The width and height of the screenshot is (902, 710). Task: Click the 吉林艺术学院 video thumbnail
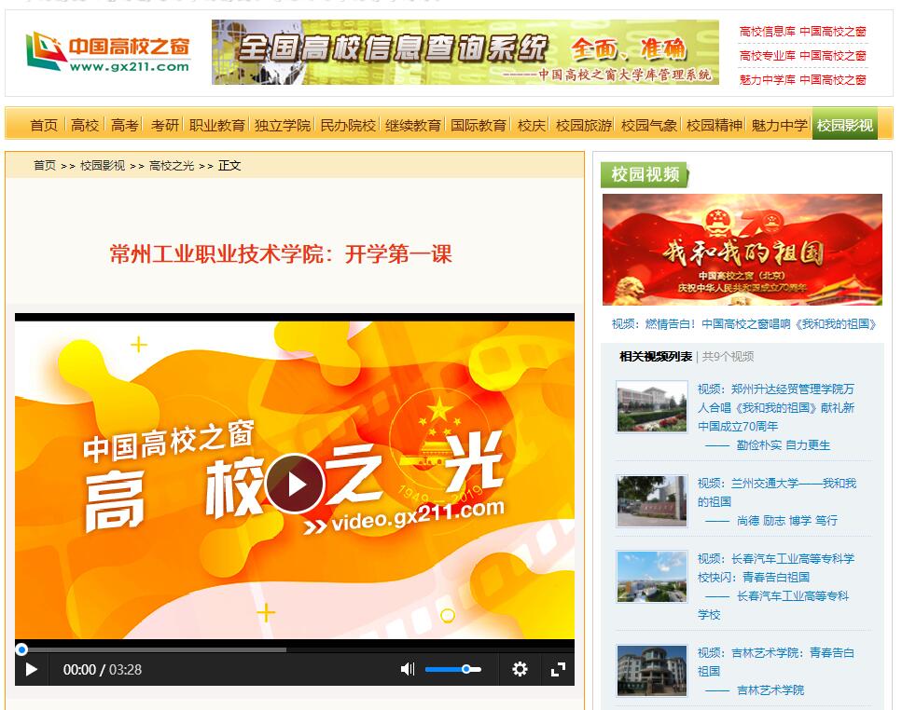point(652,670)
